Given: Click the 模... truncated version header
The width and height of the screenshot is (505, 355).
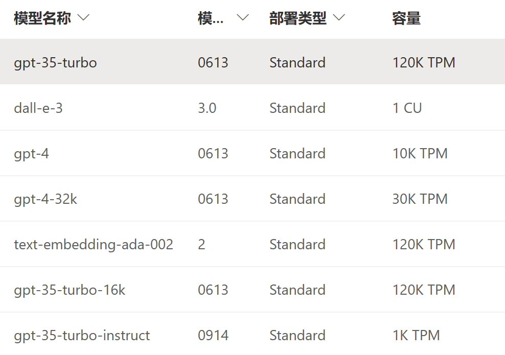Looking at the screenshot, I should 211,18.
